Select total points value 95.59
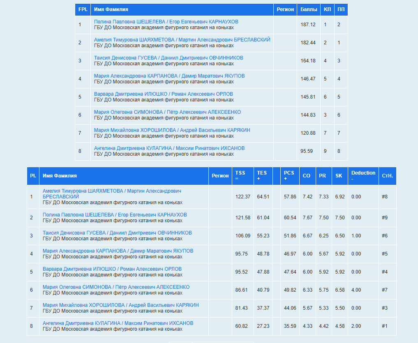This screenshot has height=343, width=418. [307, 151]
